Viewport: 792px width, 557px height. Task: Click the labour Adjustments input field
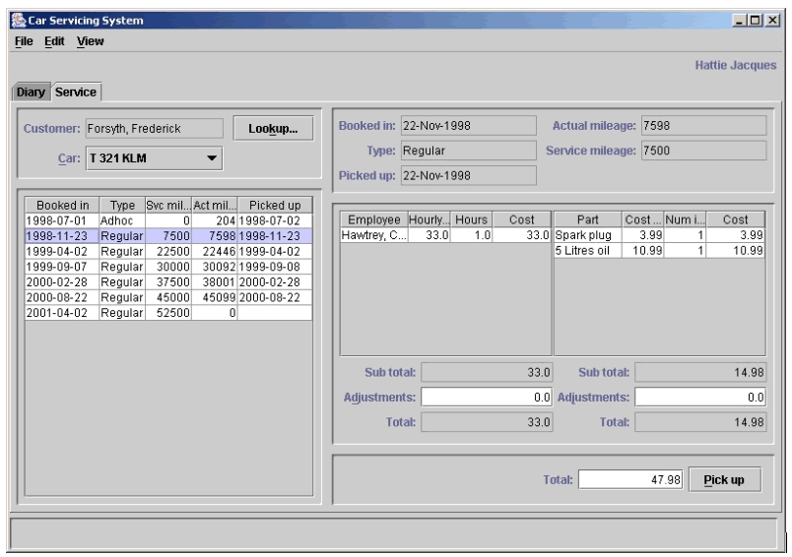pyautogui.click(x=486, y=398)
